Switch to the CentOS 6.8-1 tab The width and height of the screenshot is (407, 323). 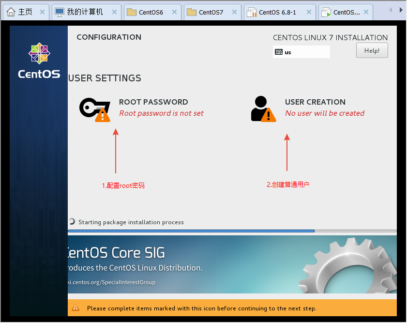coord(280,12)
